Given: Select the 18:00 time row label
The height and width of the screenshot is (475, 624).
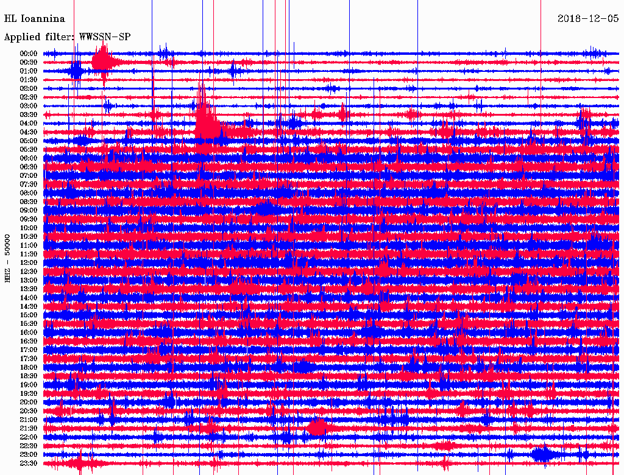Looking at the screenshot, I should [x=29, y=368].
